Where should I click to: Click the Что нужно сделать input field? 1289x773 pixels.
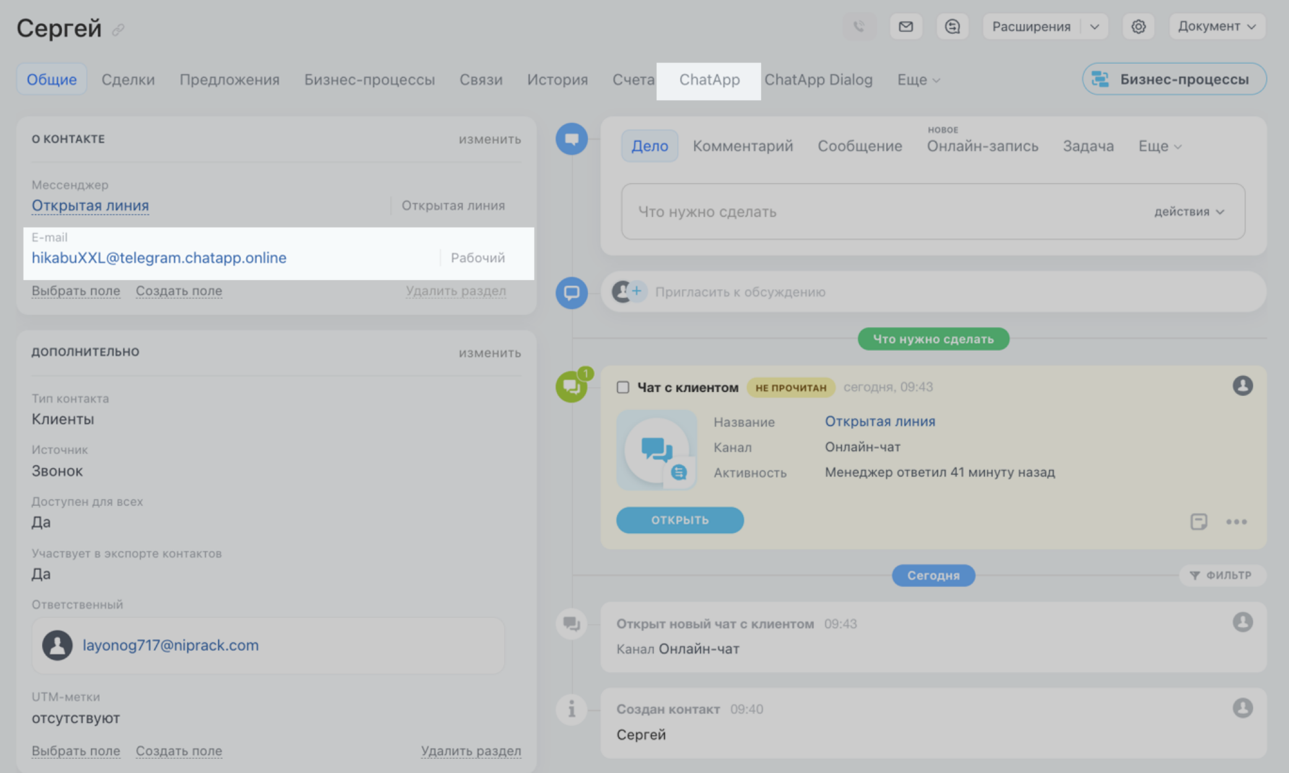(x=866, y=211)
